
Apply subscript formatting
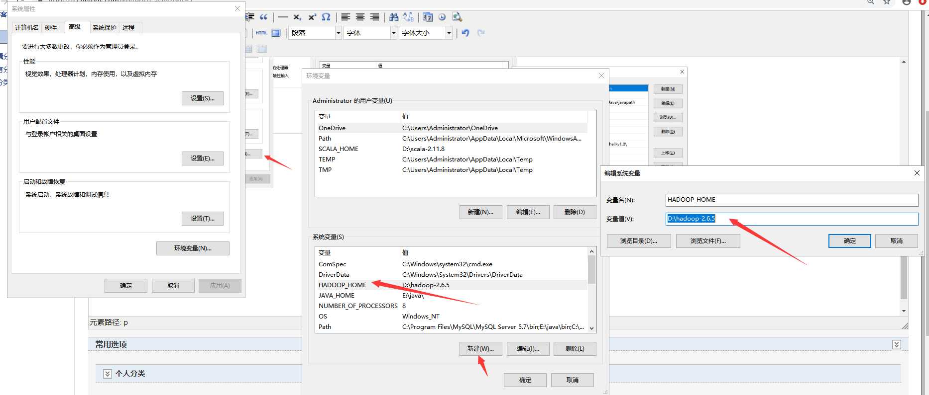tap(297, 17)
